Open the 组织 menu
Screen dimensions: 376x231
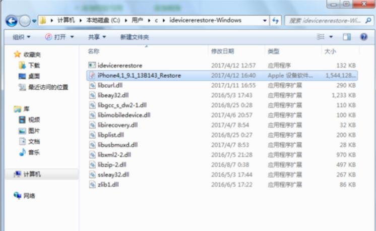(21, 37)
